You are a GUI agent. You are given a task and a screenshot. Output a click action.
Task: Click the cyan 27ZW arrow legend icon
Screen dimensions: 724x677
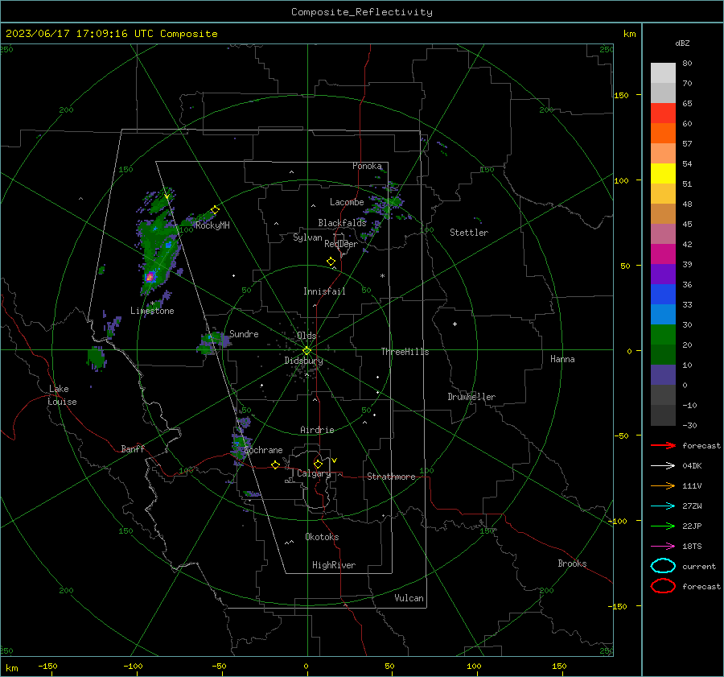(663, 506)
